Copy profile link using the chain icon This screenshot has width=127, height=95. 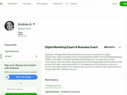point(120,47)
